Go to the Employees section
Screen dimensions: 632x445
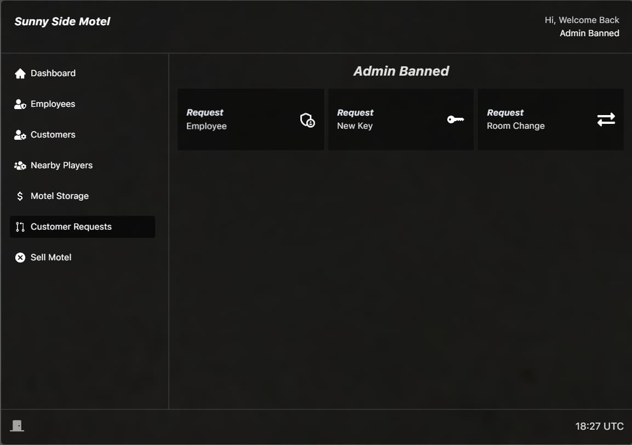coord(82,104)
